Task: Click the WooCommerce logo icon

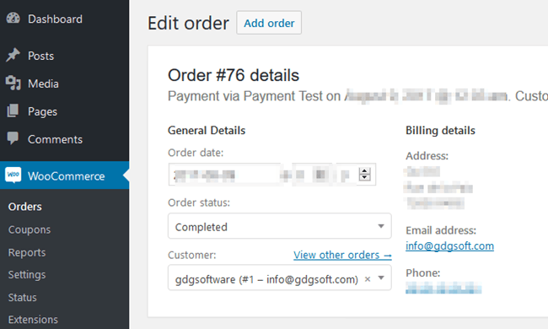Action: 13,175
